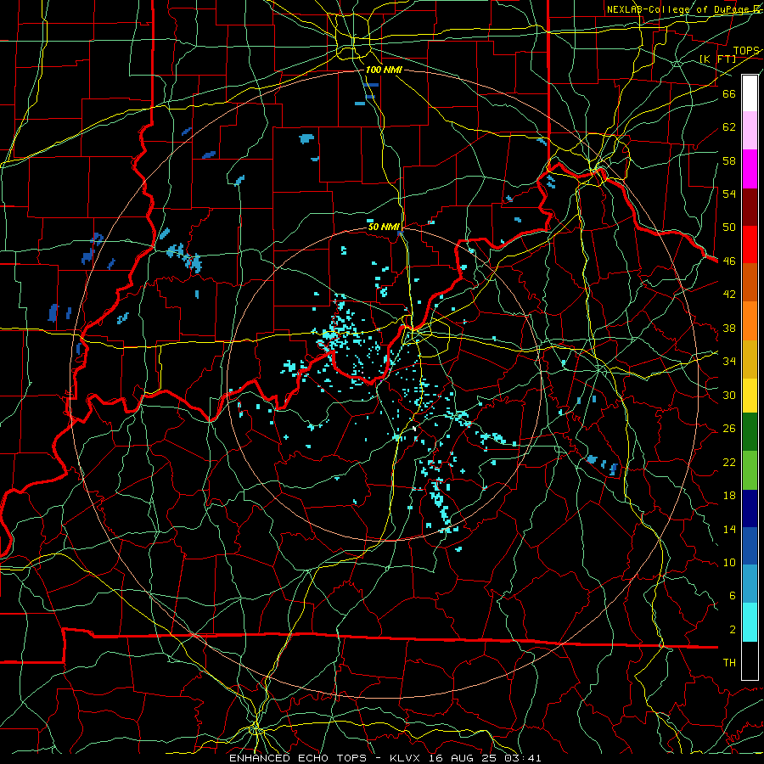
Task: Click the "50 NMI" range ring label
Action: pyautogui.click(x=384, y=227)
